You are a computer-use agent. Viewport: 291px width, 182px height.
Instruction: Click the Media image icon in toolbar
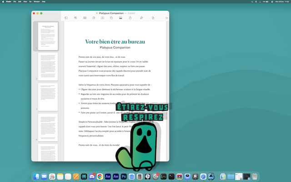point(120,18)
